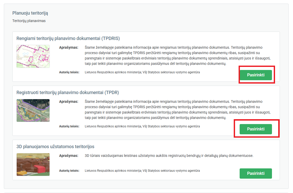This screenshot has width=293, height=193.
Task: Click the 3D planuojamos užstatomos teritorijos title
Action: click(55, 147)
